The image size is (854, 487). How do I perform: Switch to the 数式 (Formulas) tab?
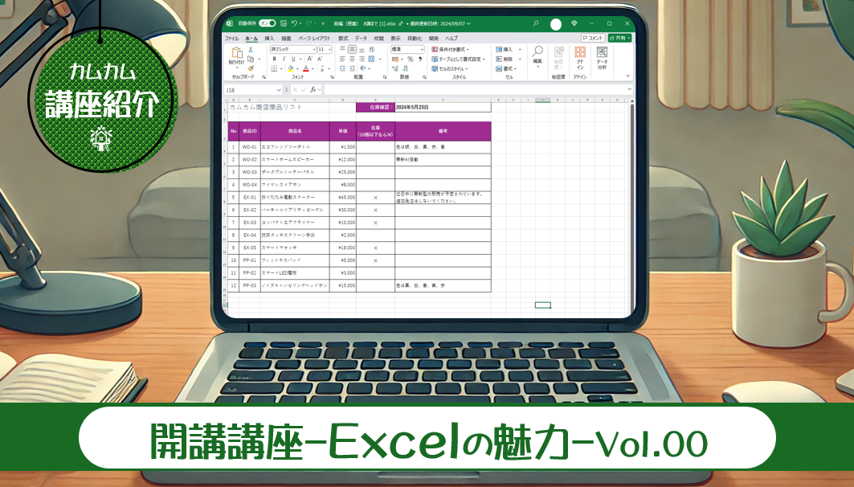[343, 39]
